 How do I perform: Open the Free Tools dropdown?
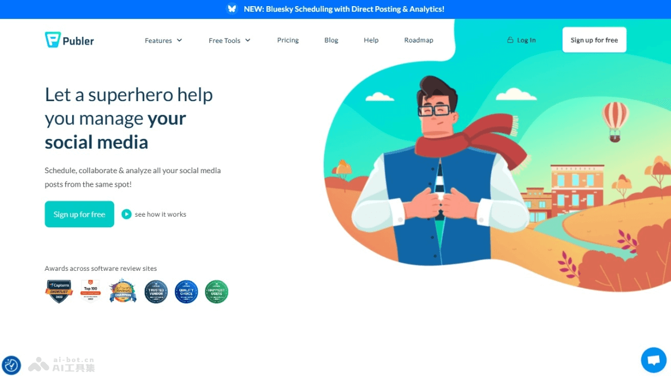click(x=229, y=40)
